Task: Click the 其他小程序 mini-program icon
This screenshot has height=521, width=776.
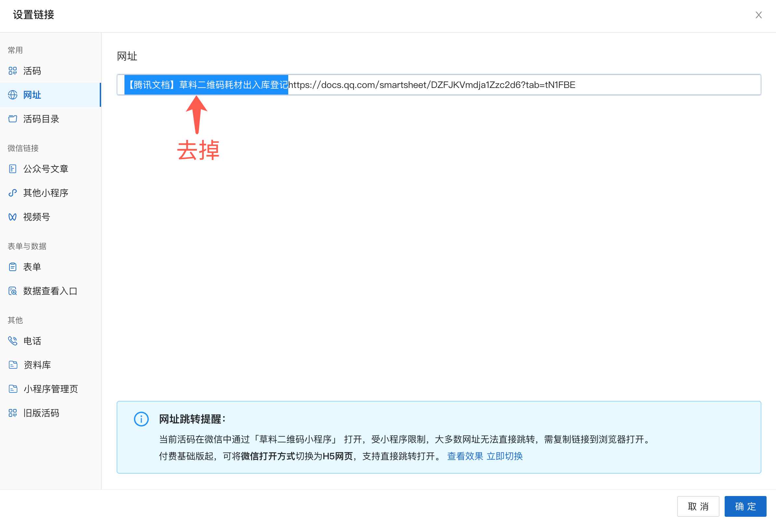Action: coord(13,193)
